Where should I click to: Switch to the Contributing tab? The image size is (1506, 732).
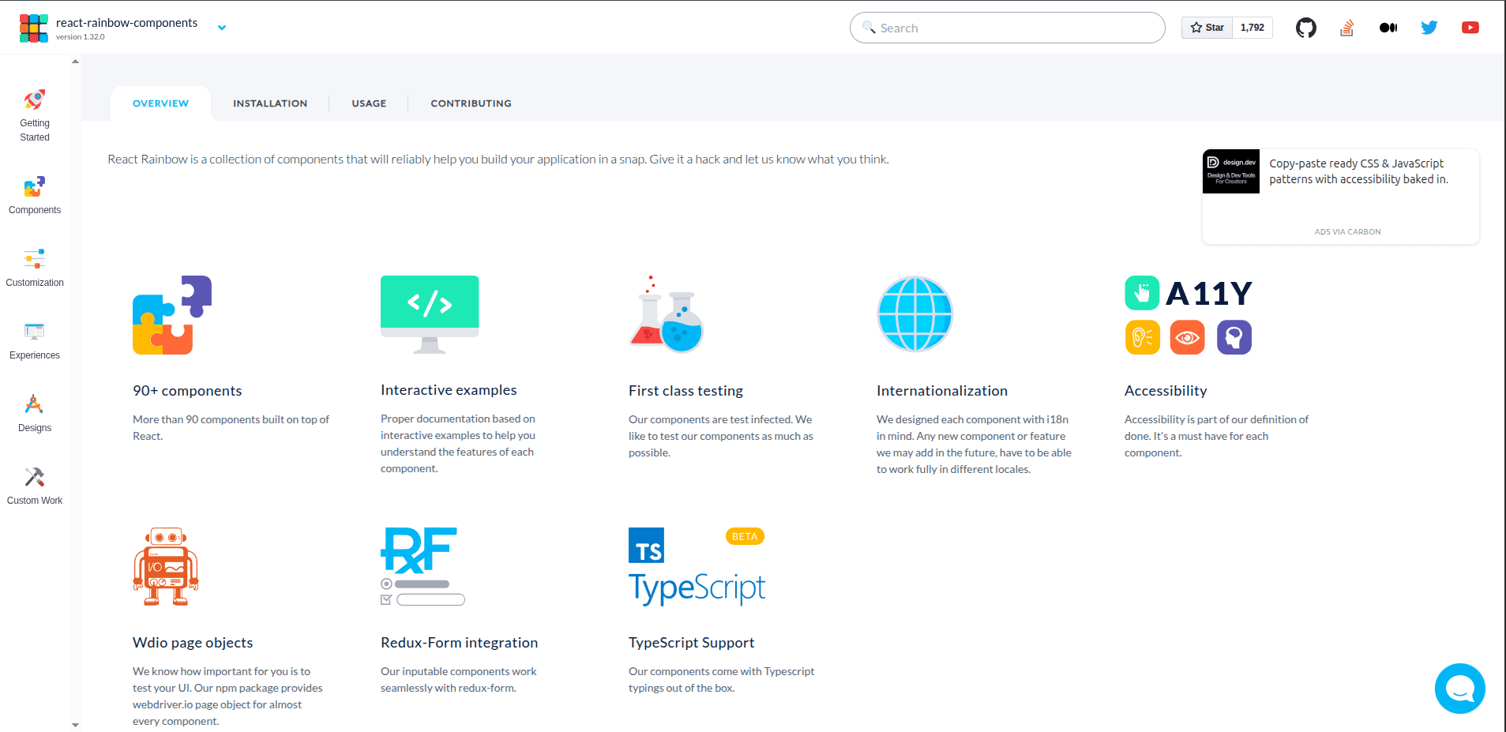[471, 103]
